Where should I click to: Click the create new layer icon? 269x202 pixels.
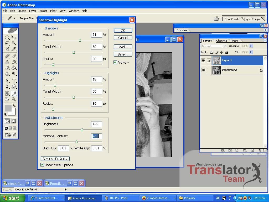tap(252, 150)
